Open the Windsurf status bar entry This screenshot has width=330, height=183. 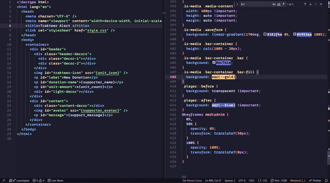tap(298, 181)
